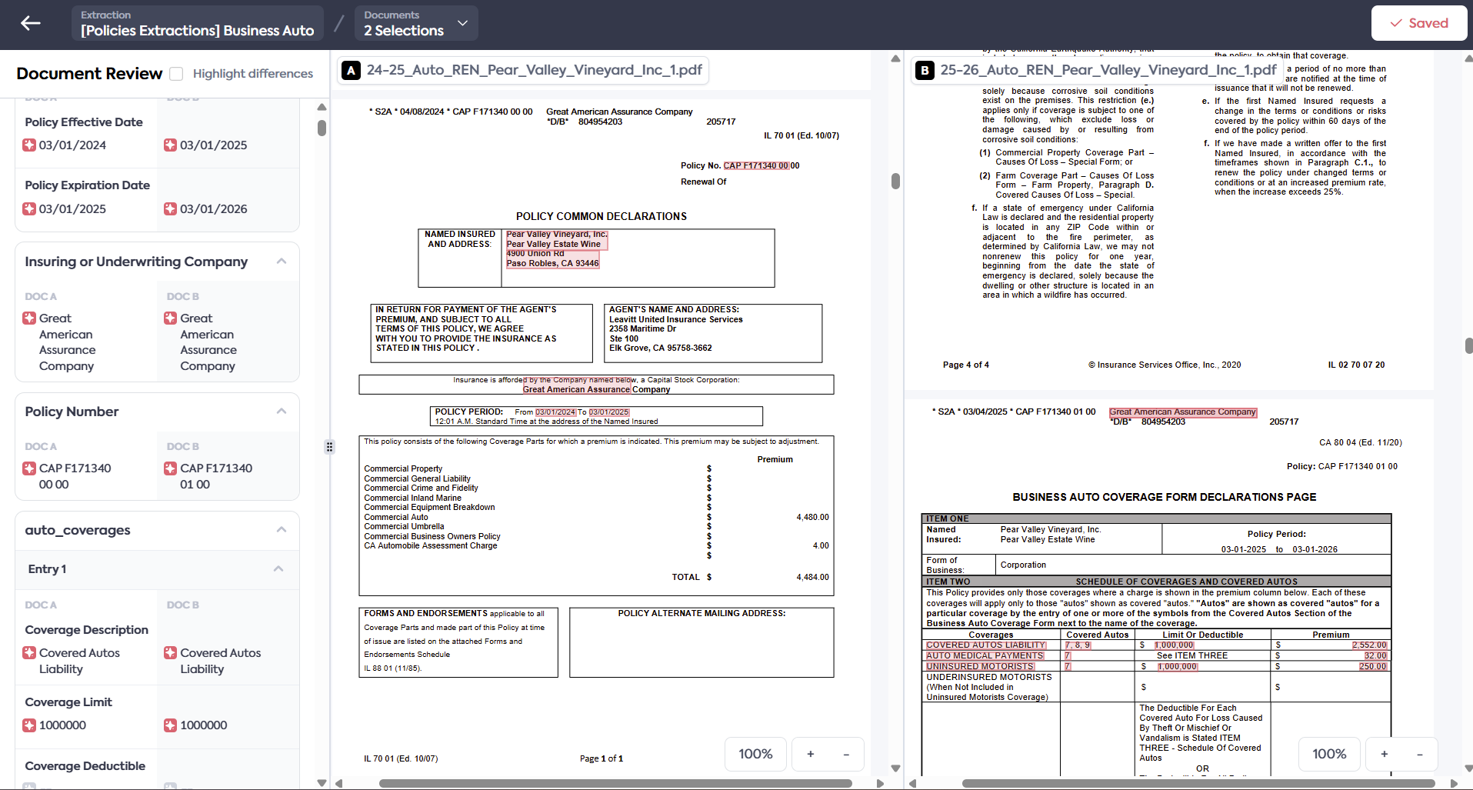Collapse the Policy Number section
The image size is (1473, 790).
click(x=282, y=412)
